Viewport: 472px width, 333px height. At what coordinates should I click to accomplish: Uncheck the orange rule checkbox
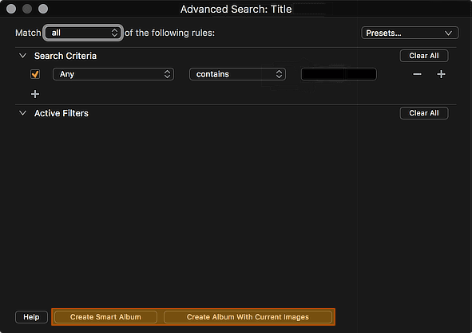click(35, 74)
